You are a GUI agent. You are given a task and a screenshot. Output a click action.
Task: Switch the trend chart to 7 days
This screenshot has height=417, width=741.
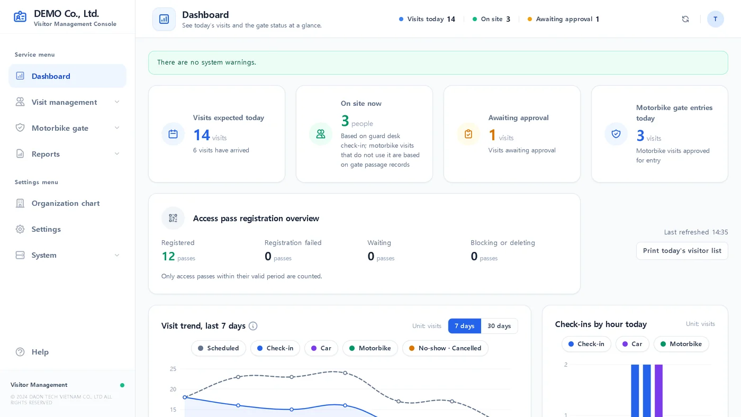click(465, 326)
